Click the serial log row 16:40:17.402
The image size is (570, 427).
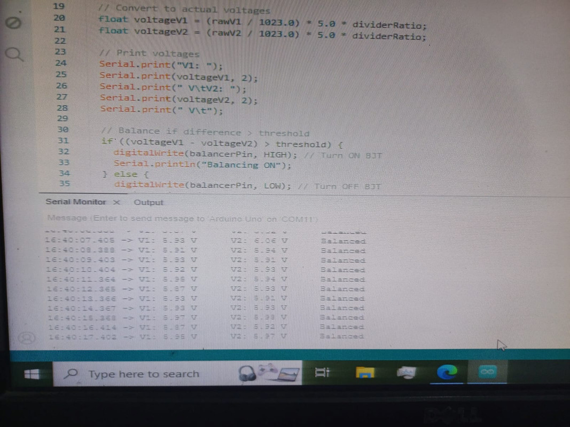click(206, 337)
